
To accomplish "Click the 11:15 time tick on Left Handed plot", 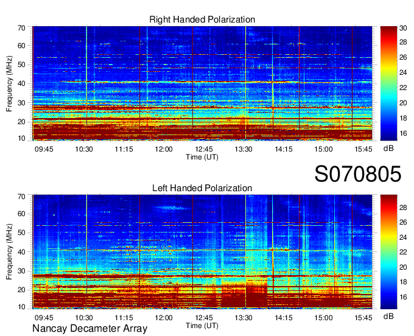I will [124, 318].
